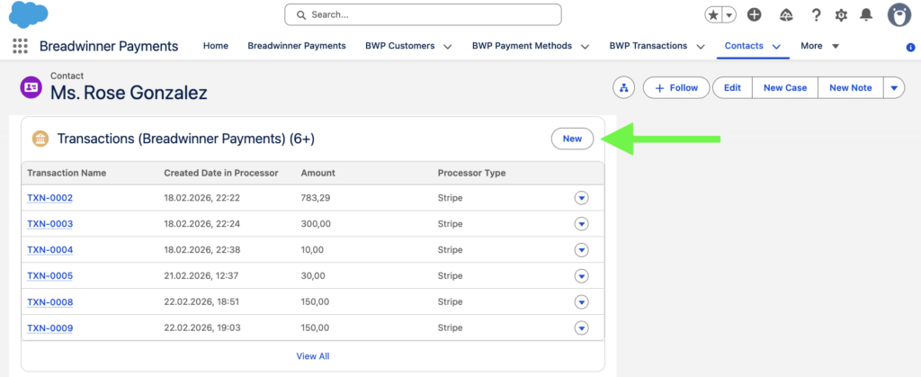Open row actions menu for TXN-0002
Screen dimensions: 921x377
581,198
